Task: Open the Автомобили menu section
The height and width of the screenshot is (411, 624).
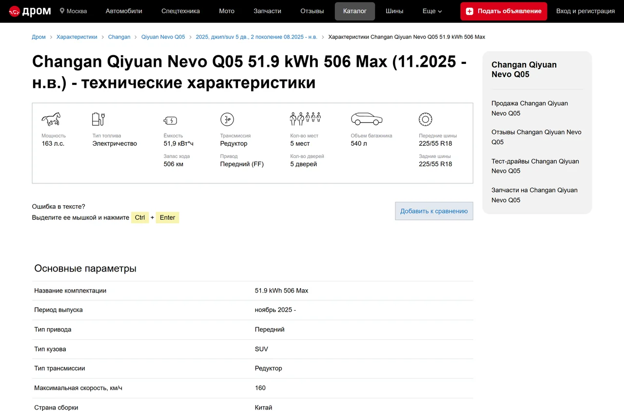Action: point(124,11)
